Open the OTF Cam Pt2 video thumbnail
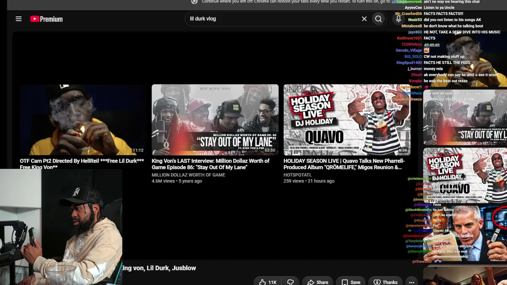This screenshot has height=285, width=507. pyautogui.click(x=83, y=120)
